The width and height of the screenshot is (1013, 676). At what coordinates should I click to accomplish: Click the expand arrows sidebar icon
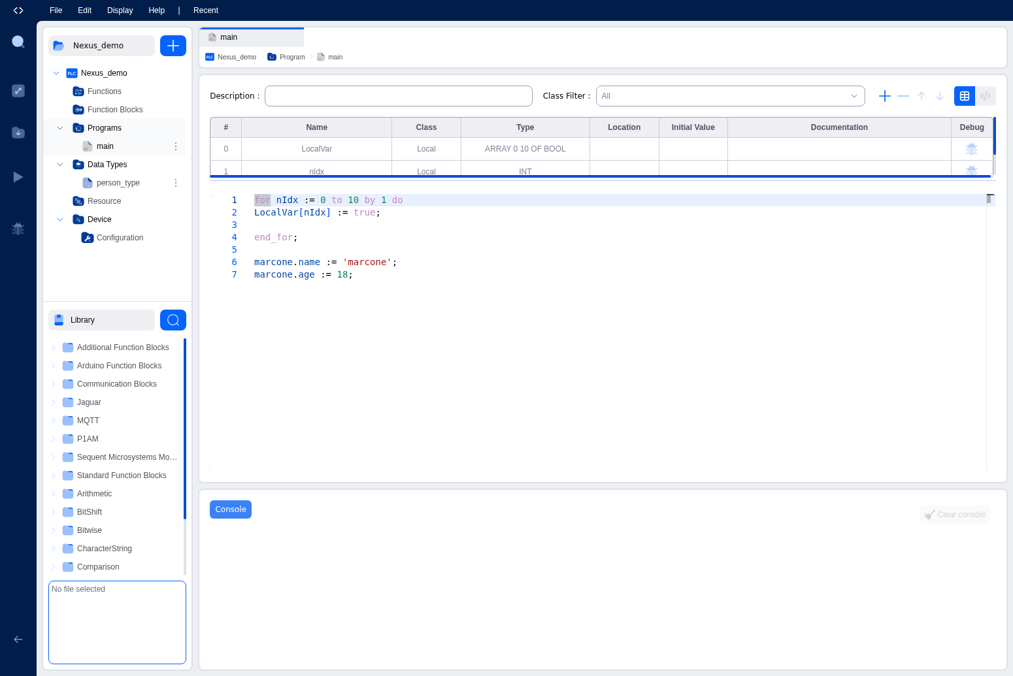coord(18,91)
